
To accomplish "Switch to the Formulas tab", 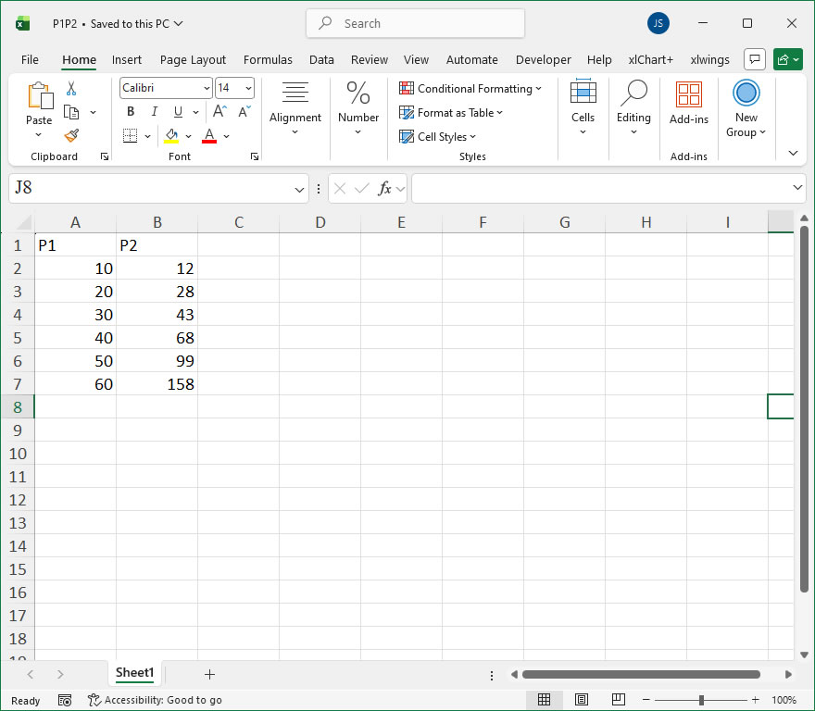I will [268, 60].
